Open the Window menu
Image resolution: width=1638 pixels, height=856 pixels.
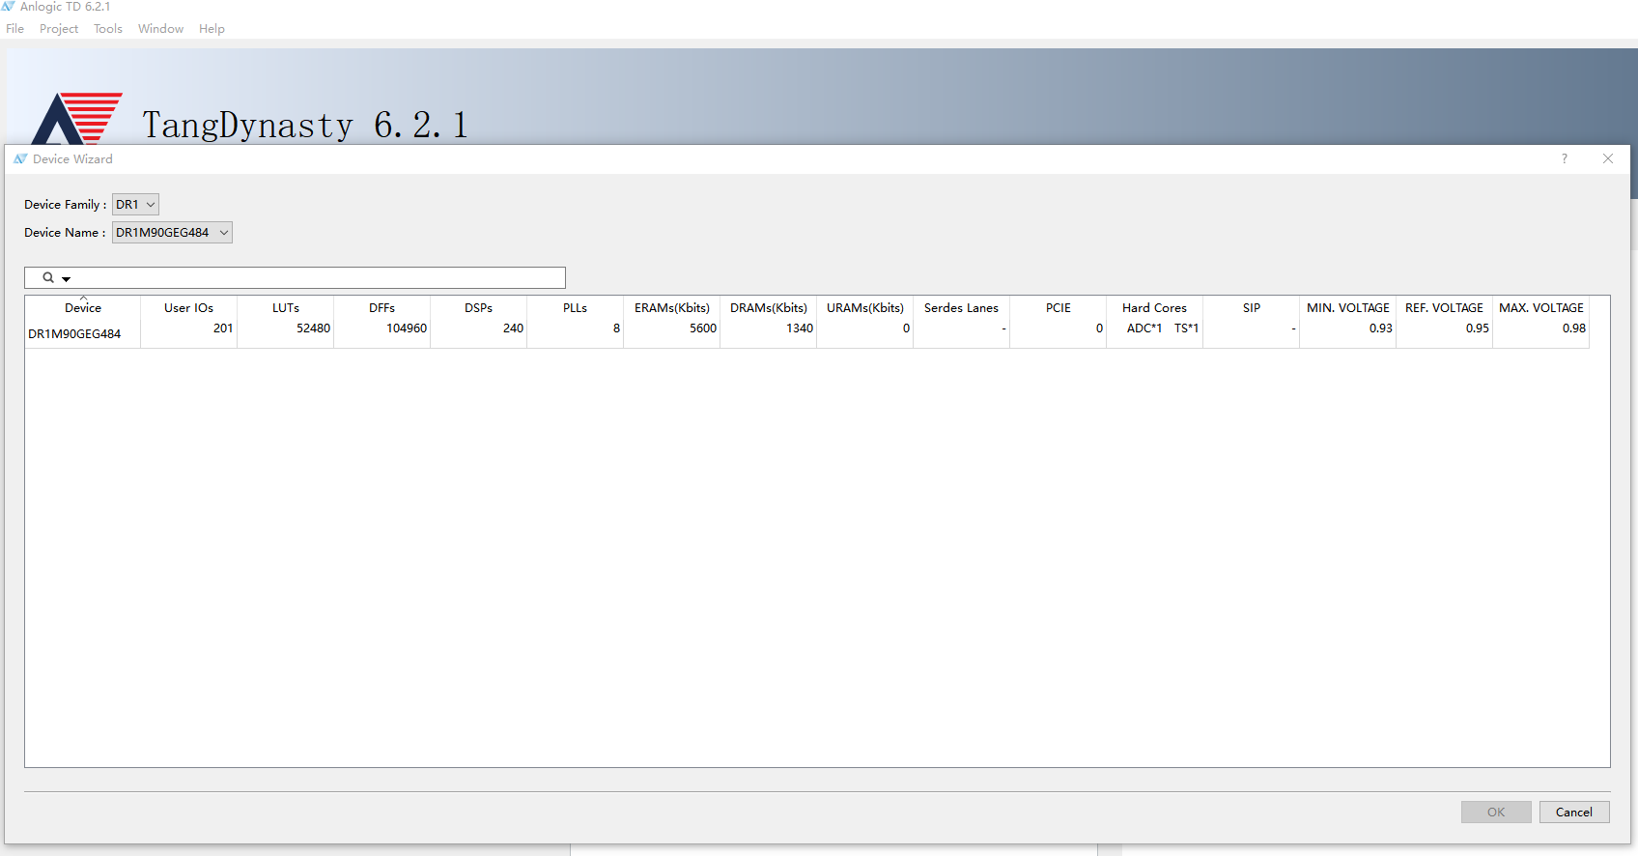click(160, 29)
